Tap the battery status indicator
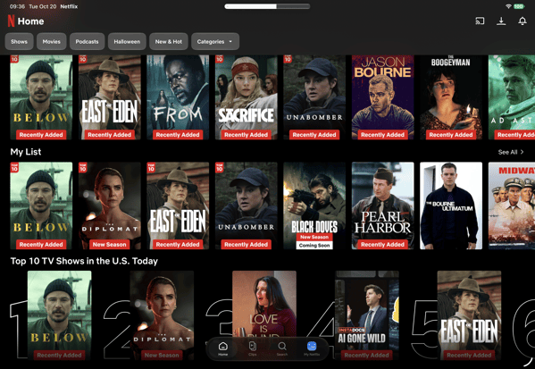Image resolution: width=535 pixels, height=369 pixels. 519,6
